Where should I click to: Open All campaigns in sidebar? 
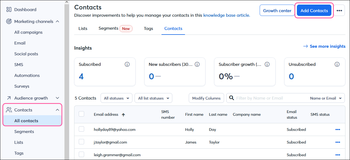coord(28,32)
